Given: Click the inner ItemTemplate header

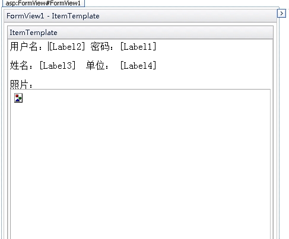Looking at the screenshot, I should click(140, 33).
